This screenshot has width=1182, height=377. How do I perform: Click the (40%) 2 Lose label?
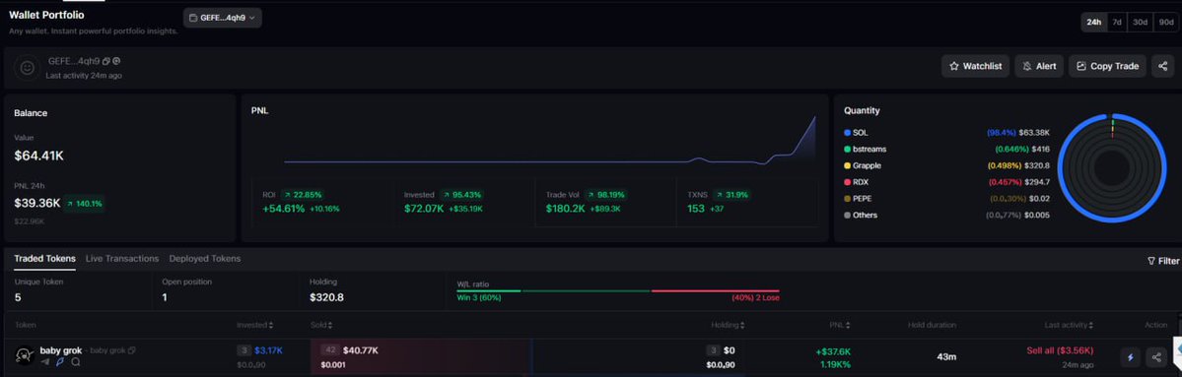755,298
